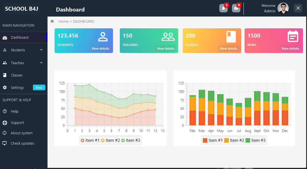Click the About system info icon
Screen dimensions: 307x169
coord(4,133)
